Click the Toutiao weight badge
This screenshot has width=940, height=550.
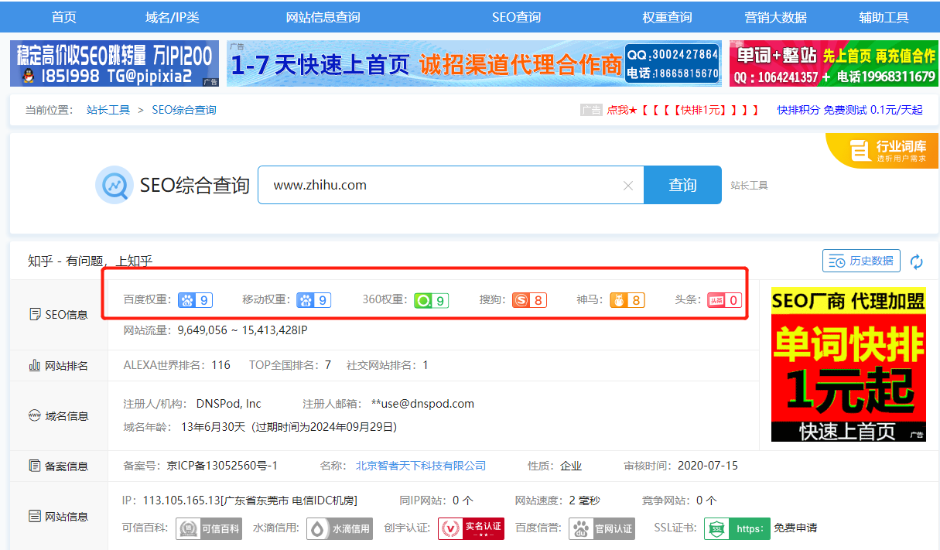(x=724, y=300)
